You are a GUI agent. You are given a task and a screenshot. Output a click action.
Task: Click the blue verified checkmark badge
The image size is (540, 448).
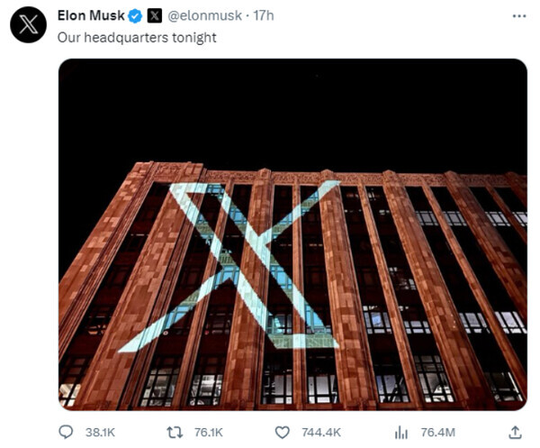[x=134, y=16]
